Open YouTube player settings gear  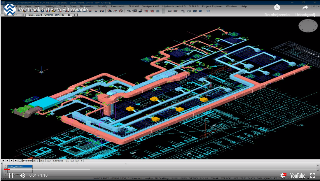click(283, 175)
